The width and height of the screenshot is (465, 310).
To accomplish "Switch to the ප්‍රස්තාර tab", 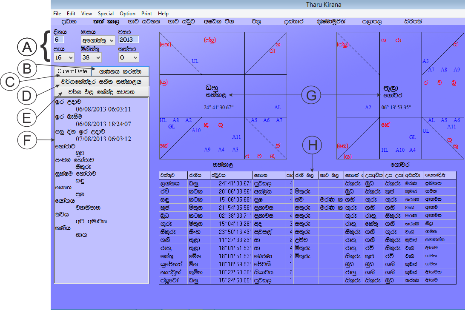I will click(x=293, y=22).
